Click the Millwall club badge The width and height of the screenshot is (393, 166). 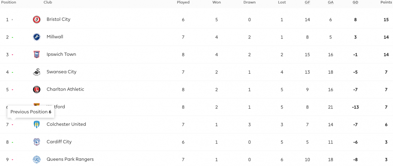[37, 37]
